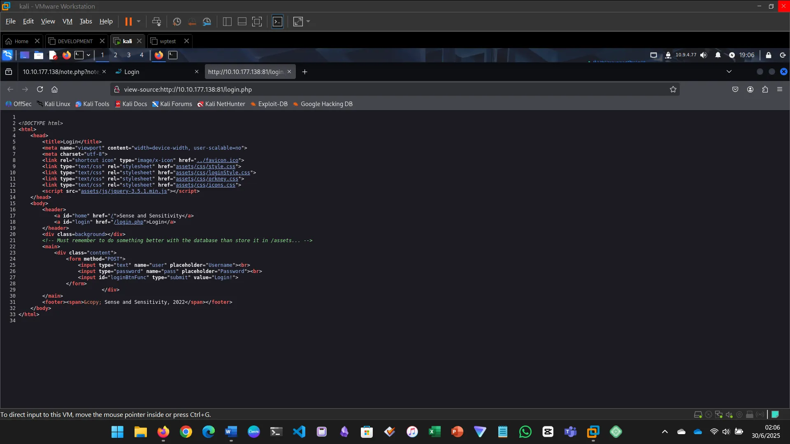The width and height of the screenshot is (790, 444).
Task: Open the assets/css/loginStyle.css source link
Action: [213, 173]
